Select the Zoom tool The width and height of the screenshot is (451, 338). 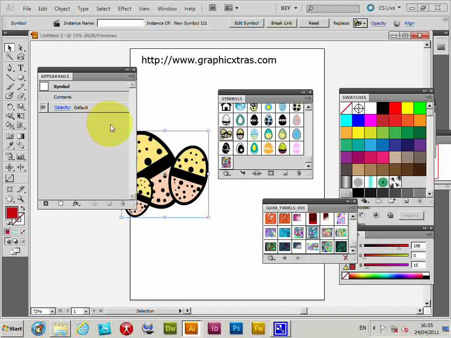click(x=20, y=198)
